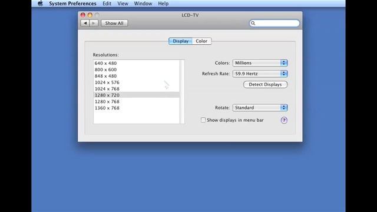Open help with the question mark button

click(x=284, y=120)
